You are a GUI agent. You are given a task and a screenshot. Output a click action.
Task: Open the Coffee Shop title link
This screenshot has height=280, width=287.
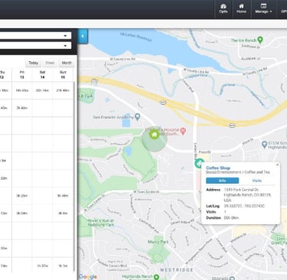point(218,168)
